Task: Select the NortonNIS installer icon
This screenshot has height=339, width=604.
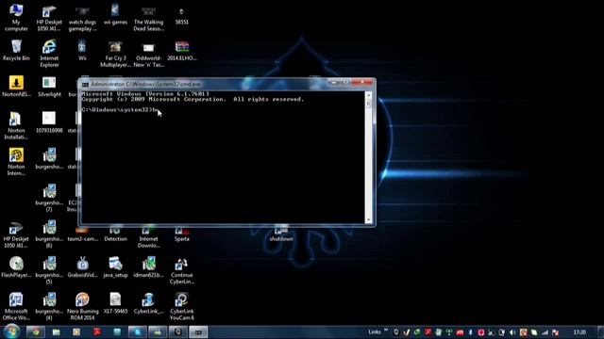Action: (16, 86)
